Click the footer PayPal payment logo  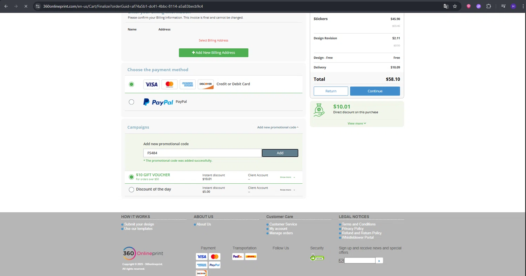(215, 265)
